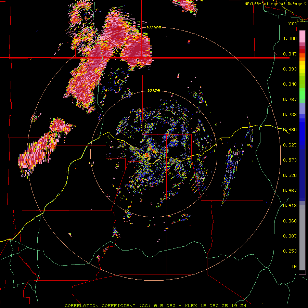Click the Correlation Coefficient KLRX footer caption
308x308 pixels.
(155, 306)
